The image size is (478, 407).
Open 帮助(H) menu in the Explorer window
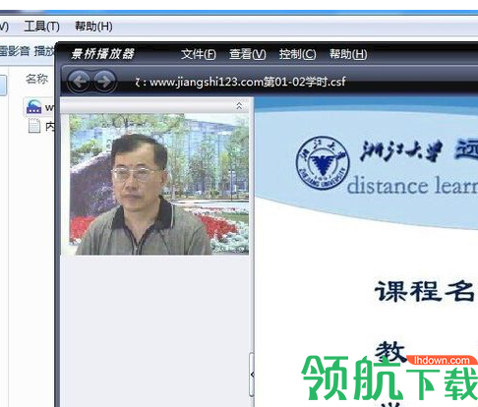[x=93, y=27]
